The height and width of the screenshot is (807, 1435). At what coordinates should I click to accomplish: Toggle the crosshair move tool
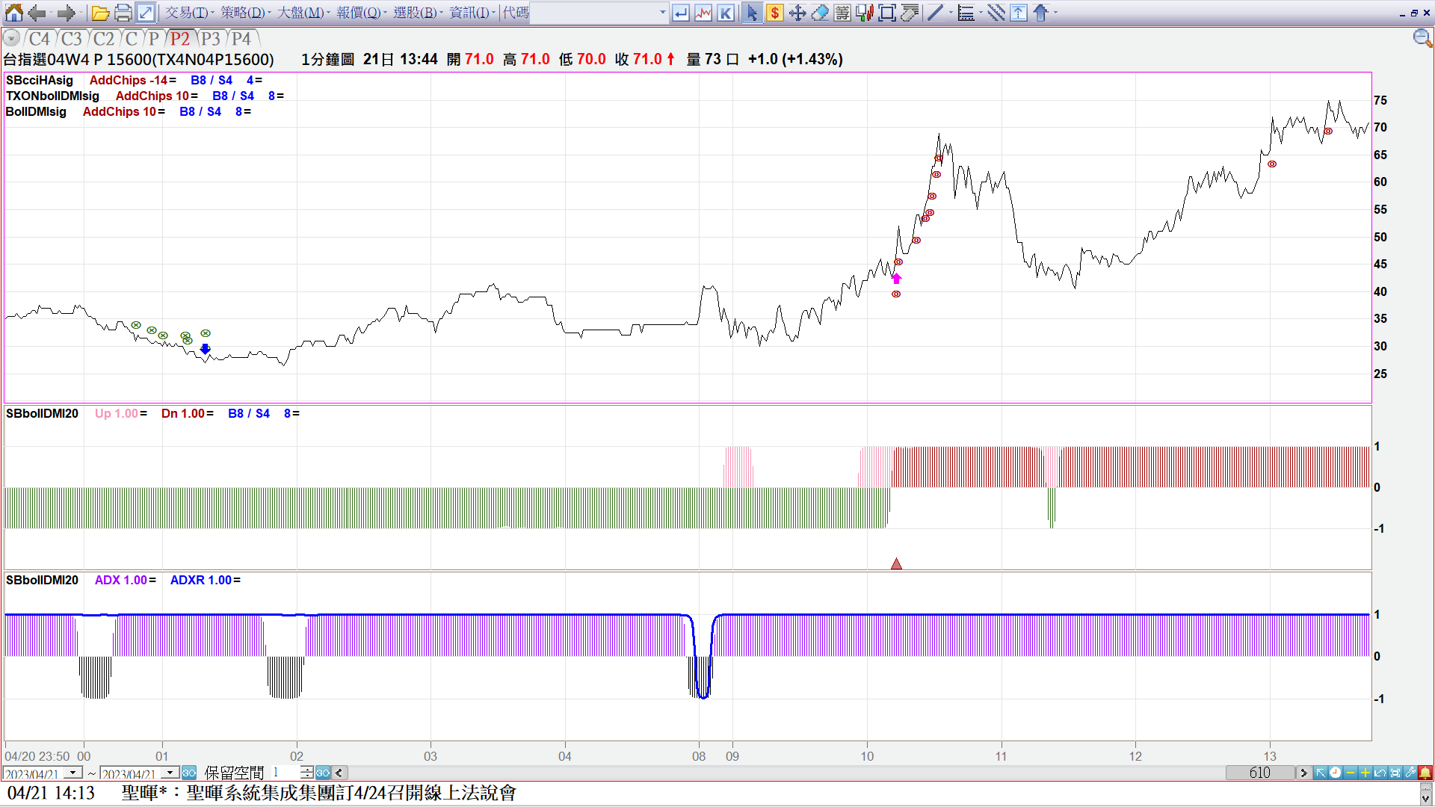coord(797,13)
